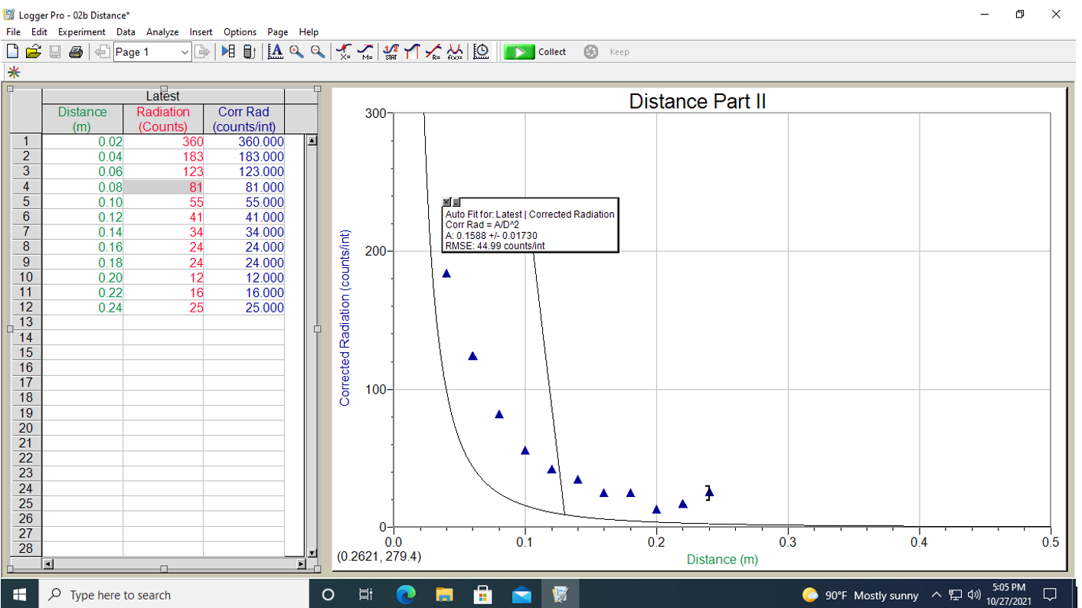
Task: Open the Experiment menu
Action: click(x=81, y=32)
